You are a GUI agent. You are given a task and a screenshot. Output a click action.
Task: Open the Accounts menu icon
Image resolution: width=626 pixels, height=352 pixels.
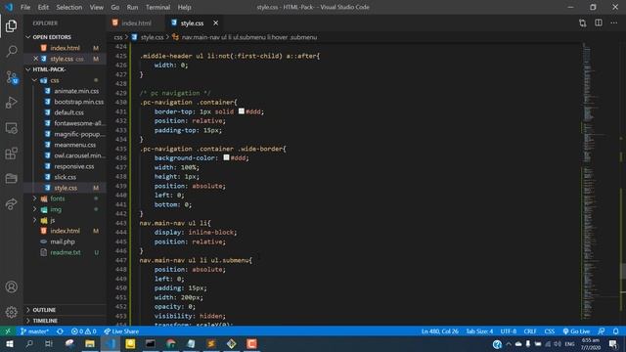[x=11, y=286]
